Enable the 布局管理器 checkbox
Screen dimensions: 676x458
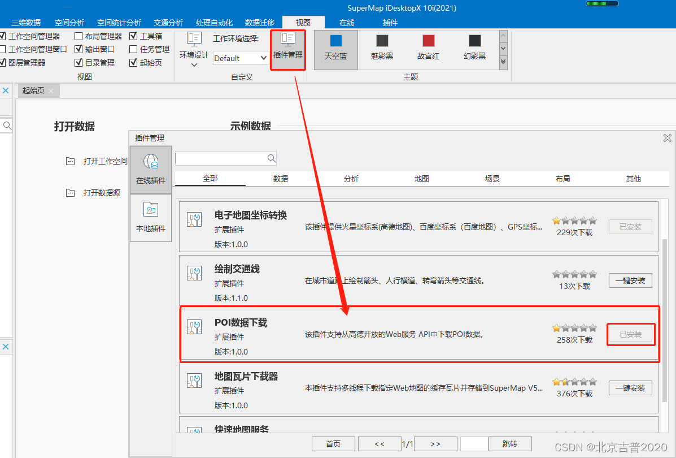[x=78, y=36]
